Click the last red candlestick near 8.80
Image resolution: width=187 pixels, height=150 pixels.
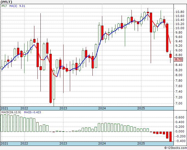170,56
